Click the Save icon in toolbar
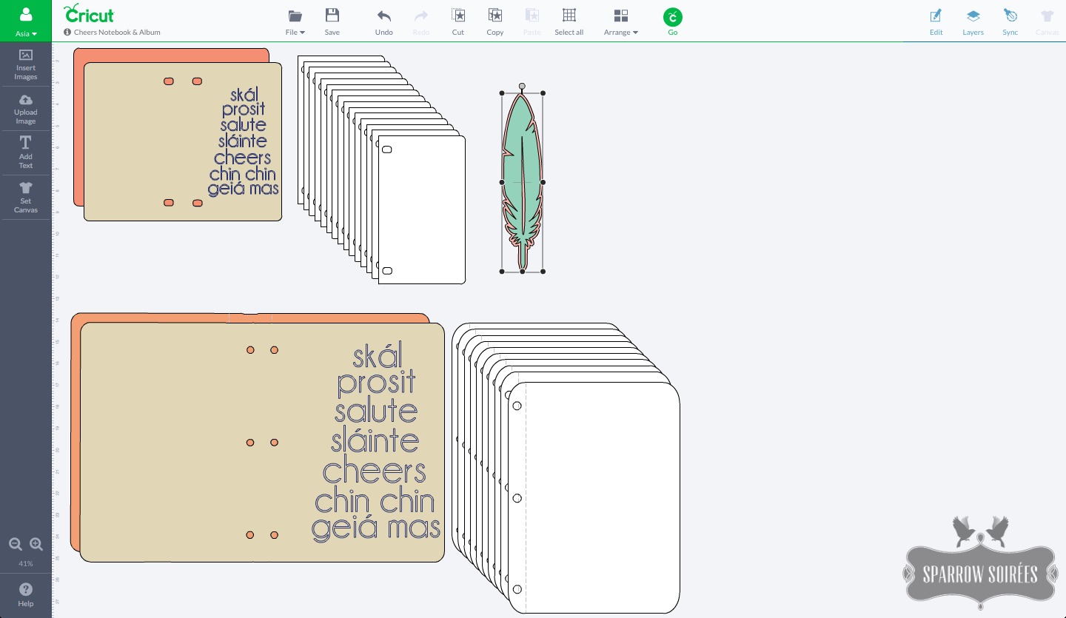This screenshot has height=618, width=1066. click(x=332, y=16)
